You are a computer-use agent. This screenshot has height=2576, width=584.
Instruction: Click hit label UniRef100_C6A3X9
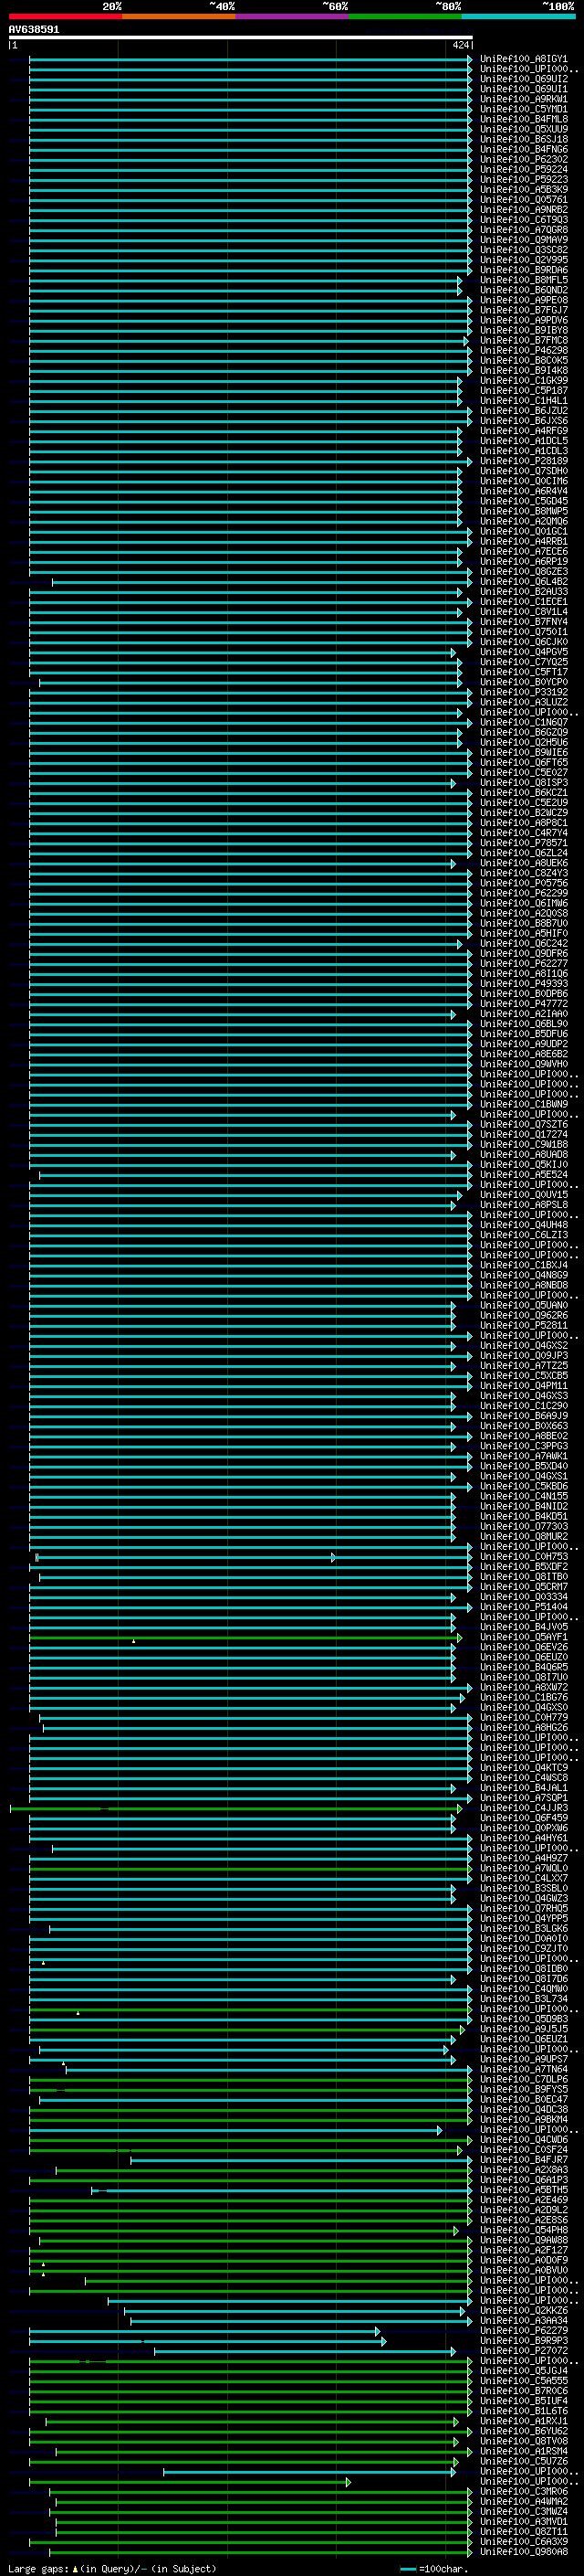(x=524, y=2541)
